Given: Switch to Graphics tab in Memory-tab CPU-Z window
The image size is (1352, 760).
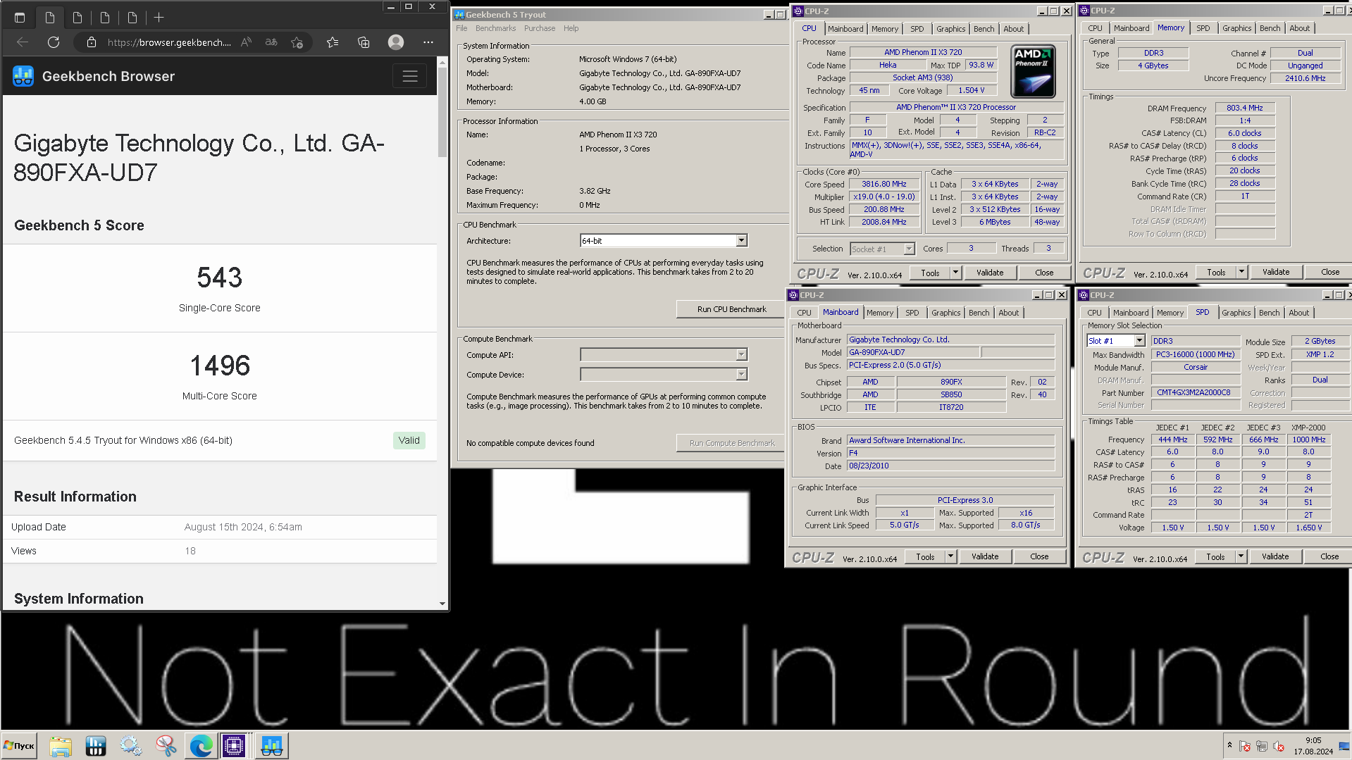Looking at the screenshot, I should coord(1236,28).
